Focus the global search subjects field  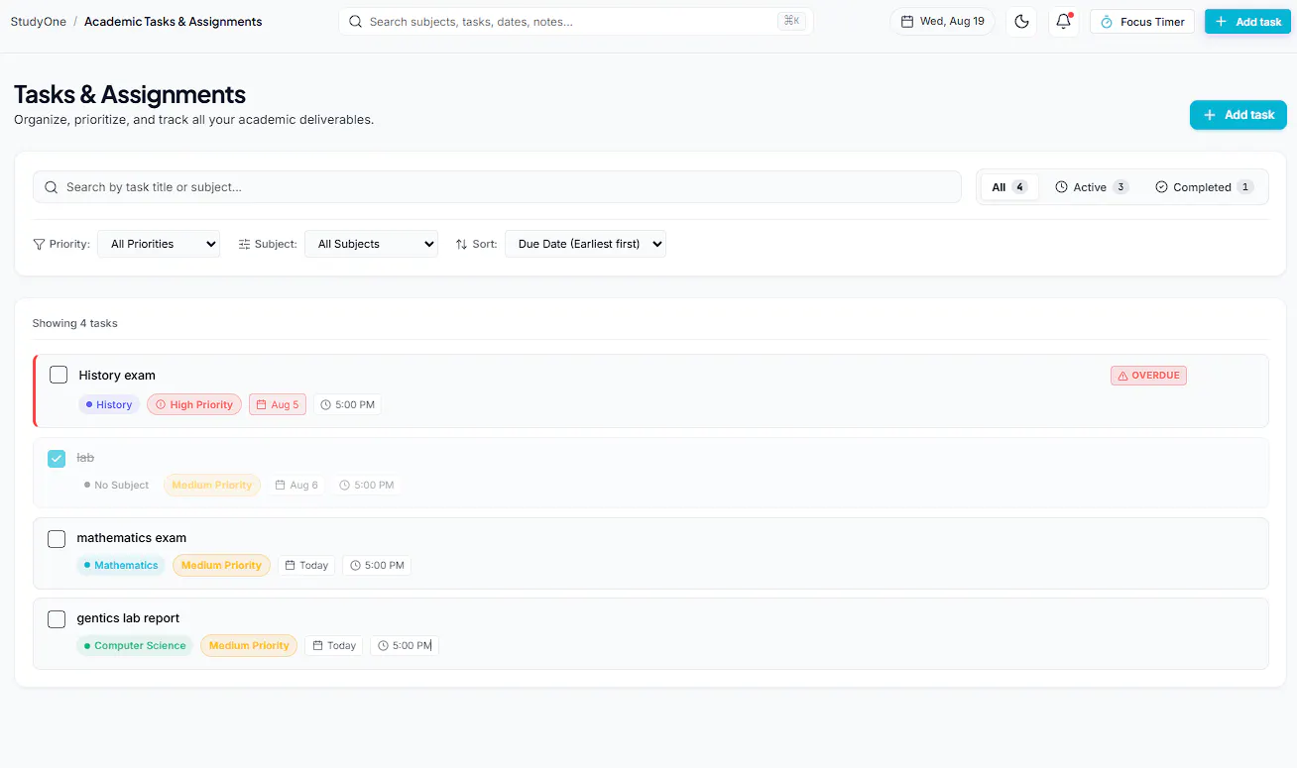[576, 21]
